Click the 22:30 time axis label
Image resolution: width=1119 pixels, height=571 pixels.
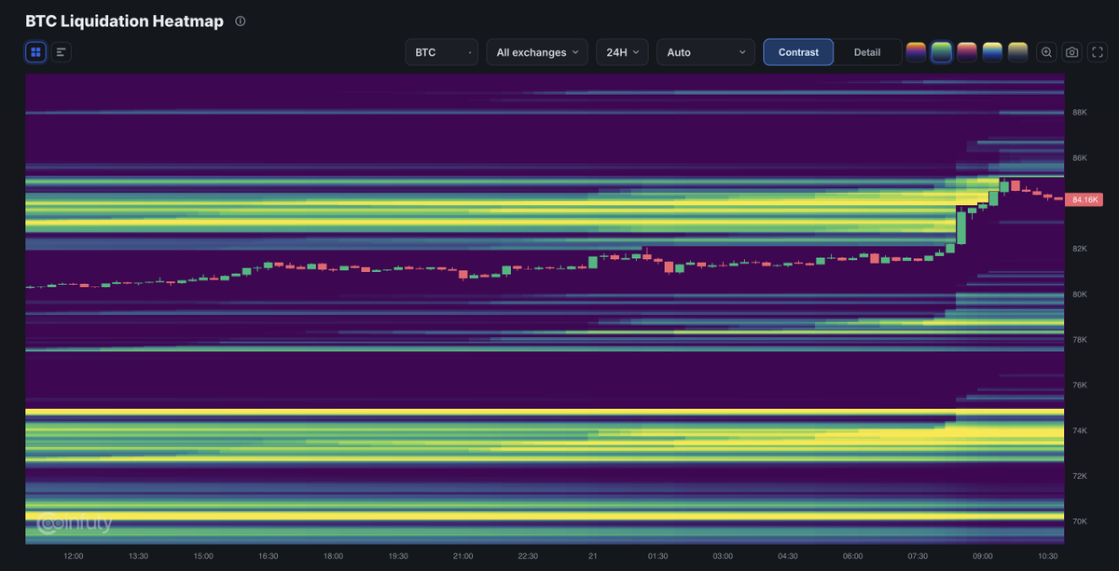[x=528, y=556]
